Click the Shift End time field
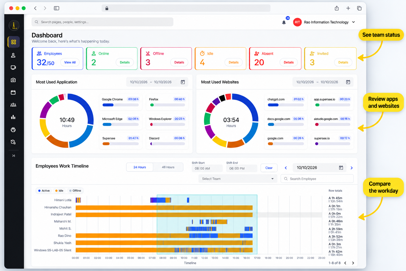 point(242,169)
